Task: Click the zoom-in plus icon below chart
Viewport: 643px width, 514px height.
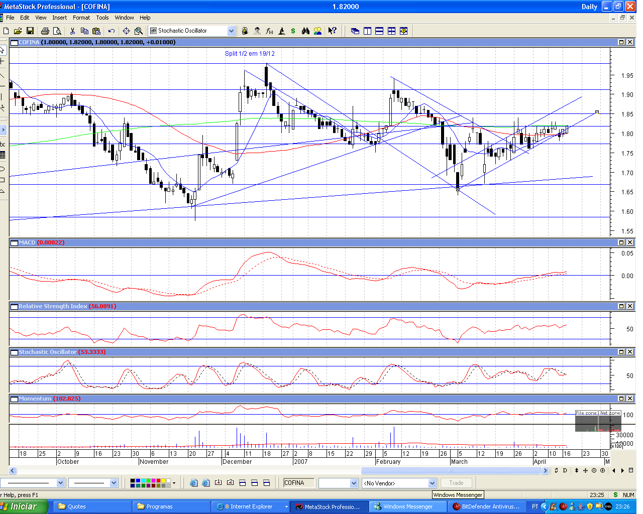Action: coord(602,471)
